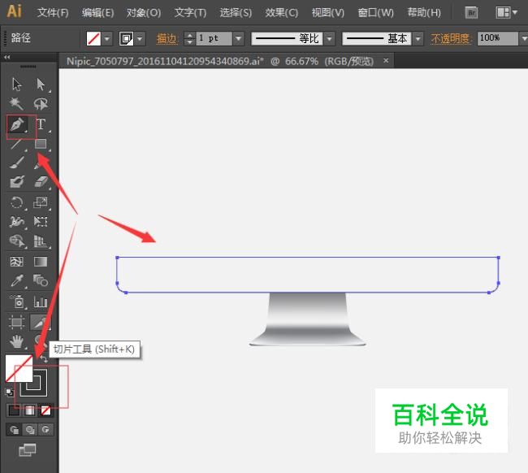Image resolution: width=528 pixels, height=473 pixels.
Task: Enable Draw Normal mode
Action: point(14,430)
